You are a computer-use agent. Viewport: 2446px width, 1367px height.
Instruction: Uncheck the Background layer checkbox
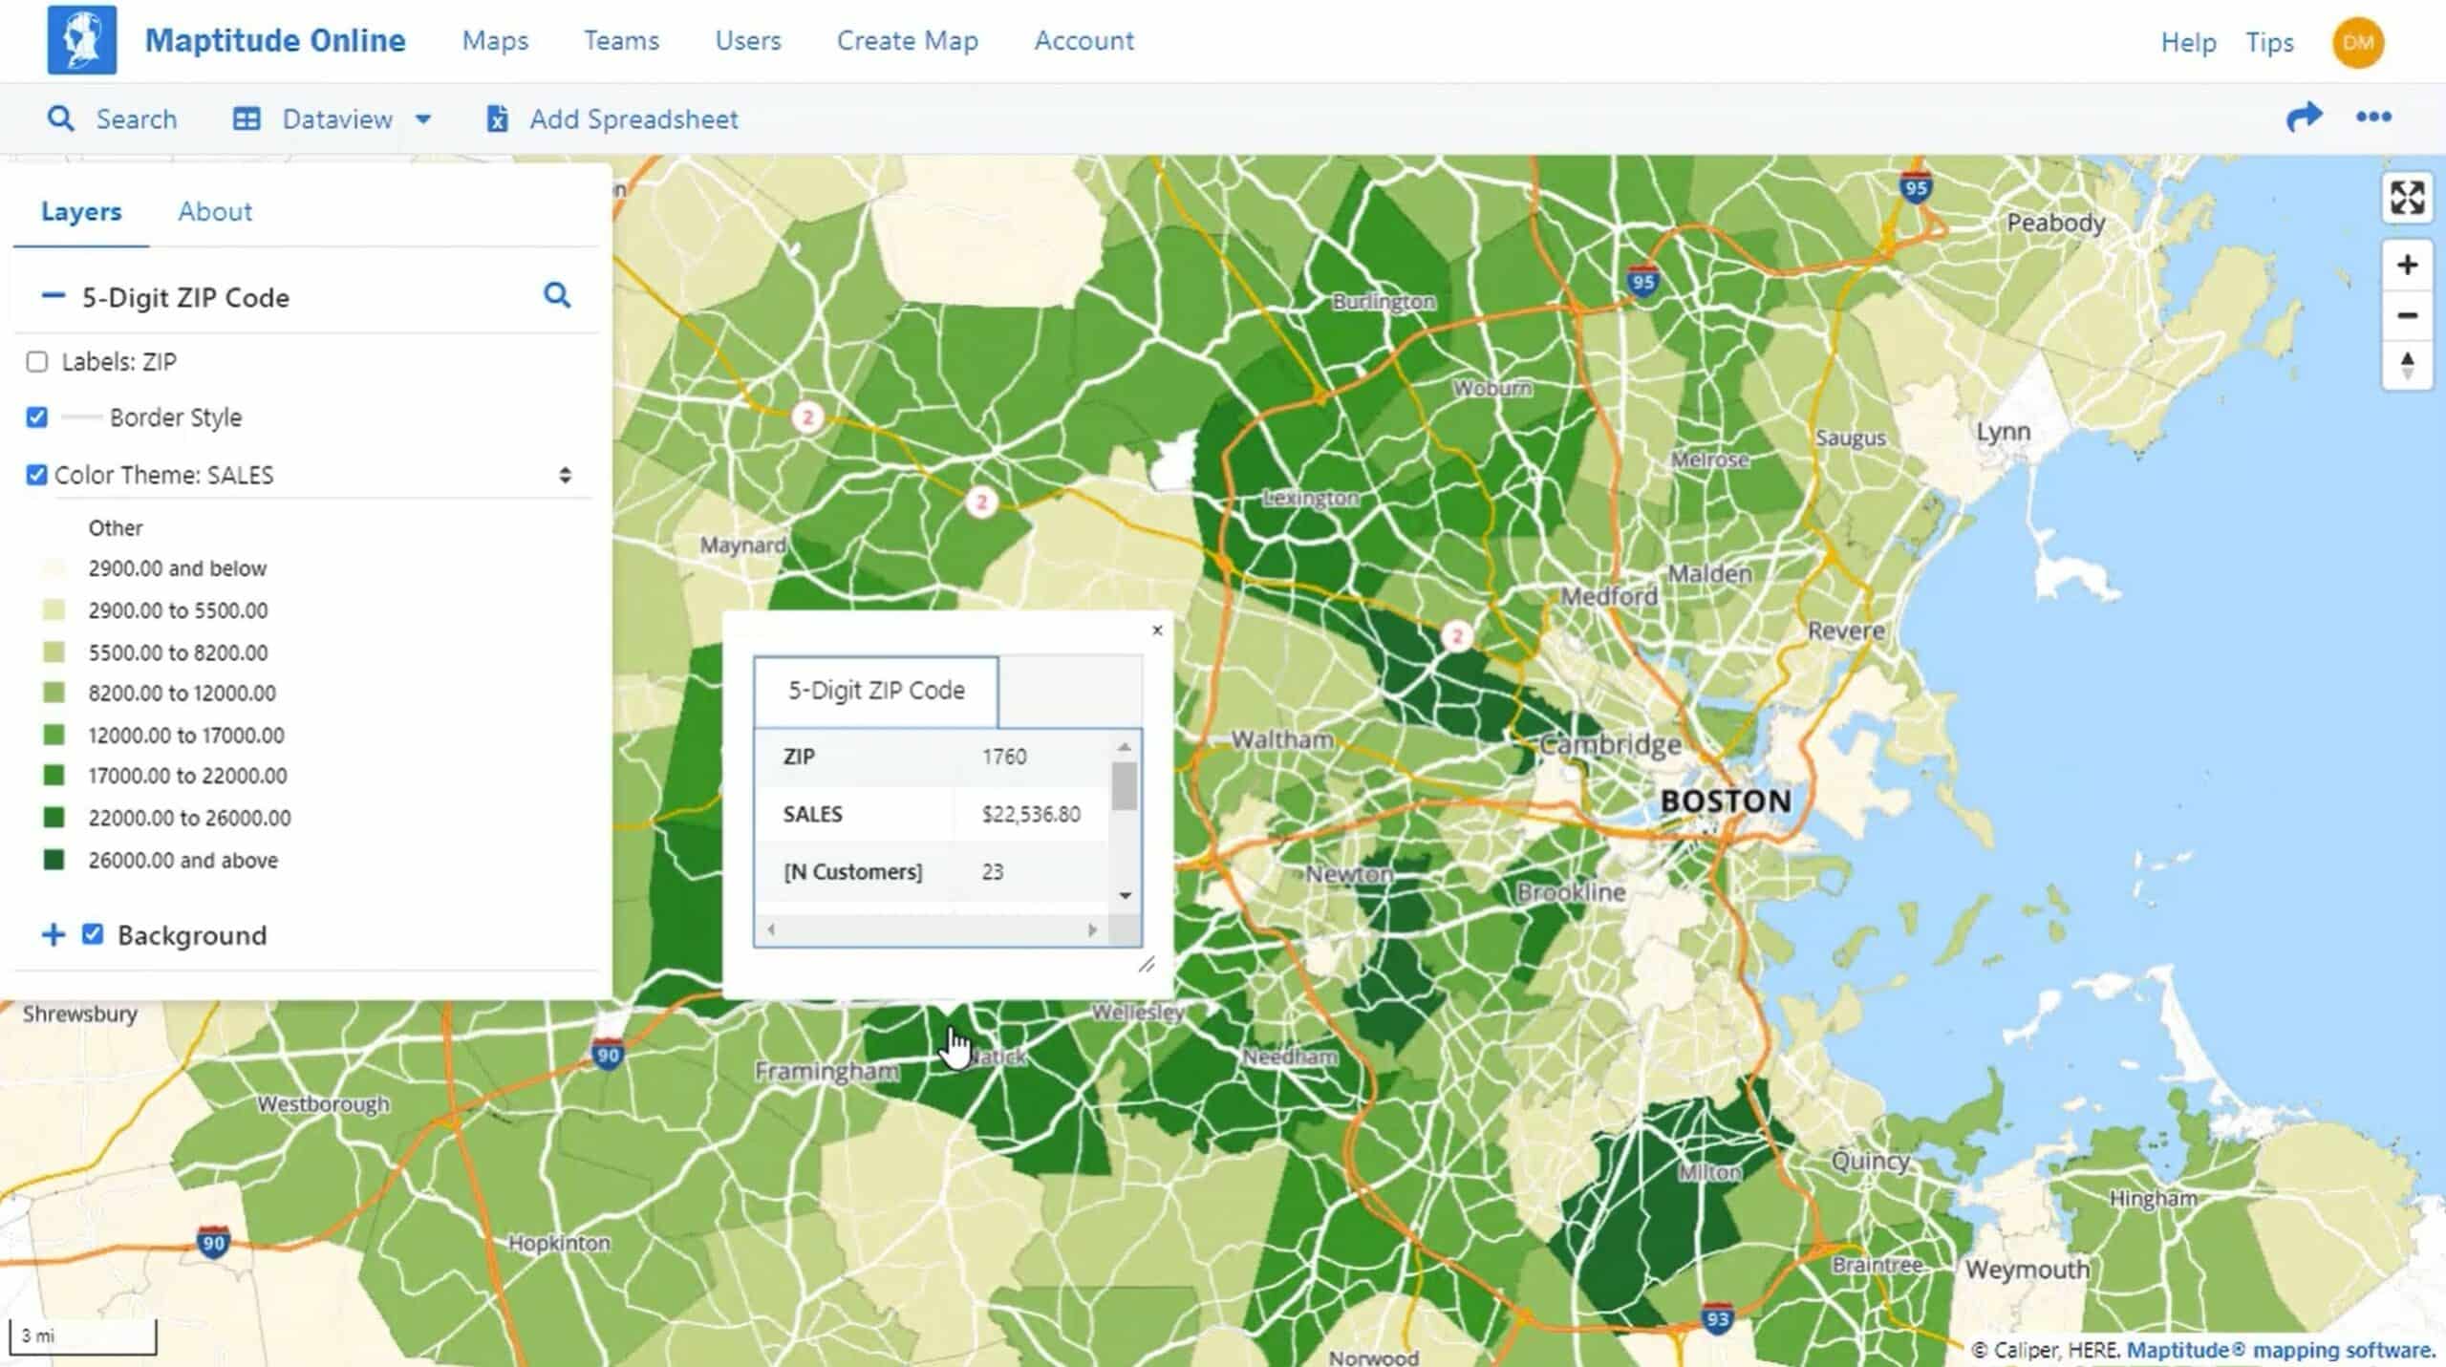point(93,934)
